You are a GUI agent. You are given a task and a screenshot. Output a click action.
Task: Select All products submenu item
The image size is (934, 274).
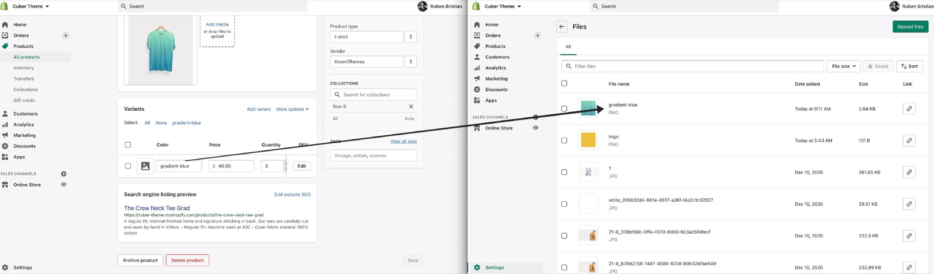pyautogui.click(x=27, y=57)
